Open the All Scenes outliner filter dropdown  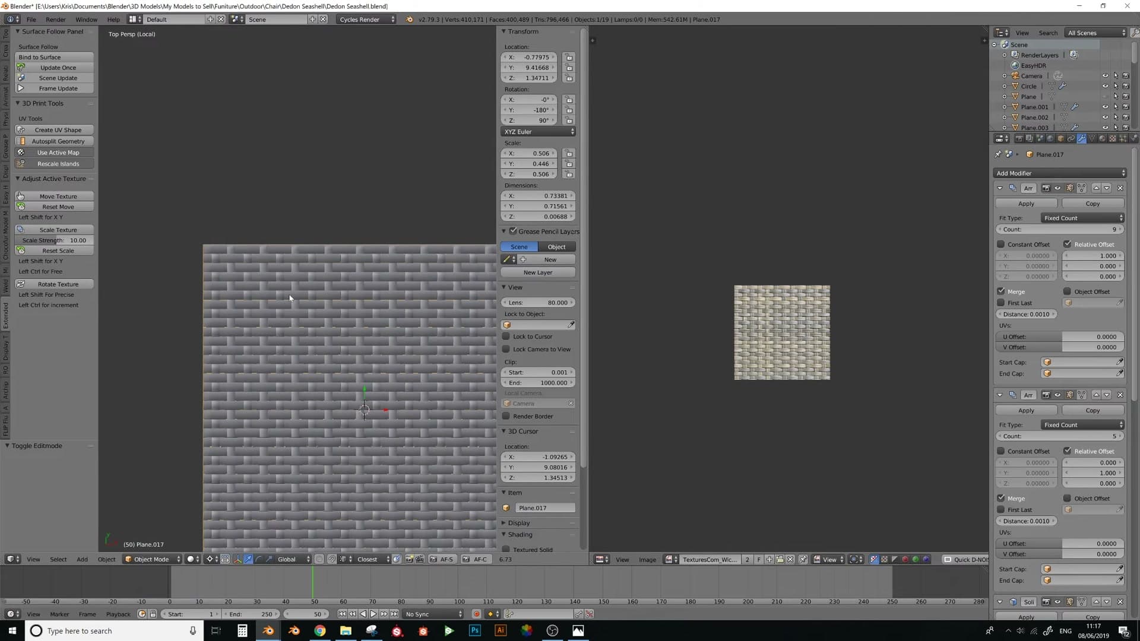click(1095, 33)
